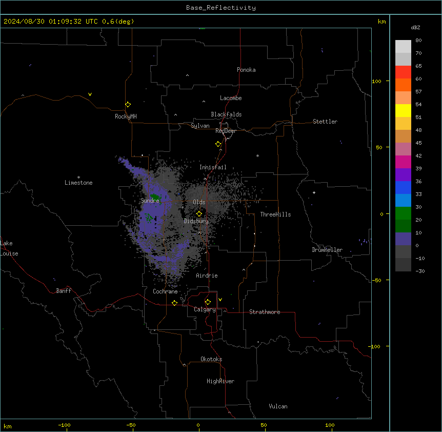
Task: Select the yellow diamond marker beside RedDeer
Action: [x=218, y=144]
